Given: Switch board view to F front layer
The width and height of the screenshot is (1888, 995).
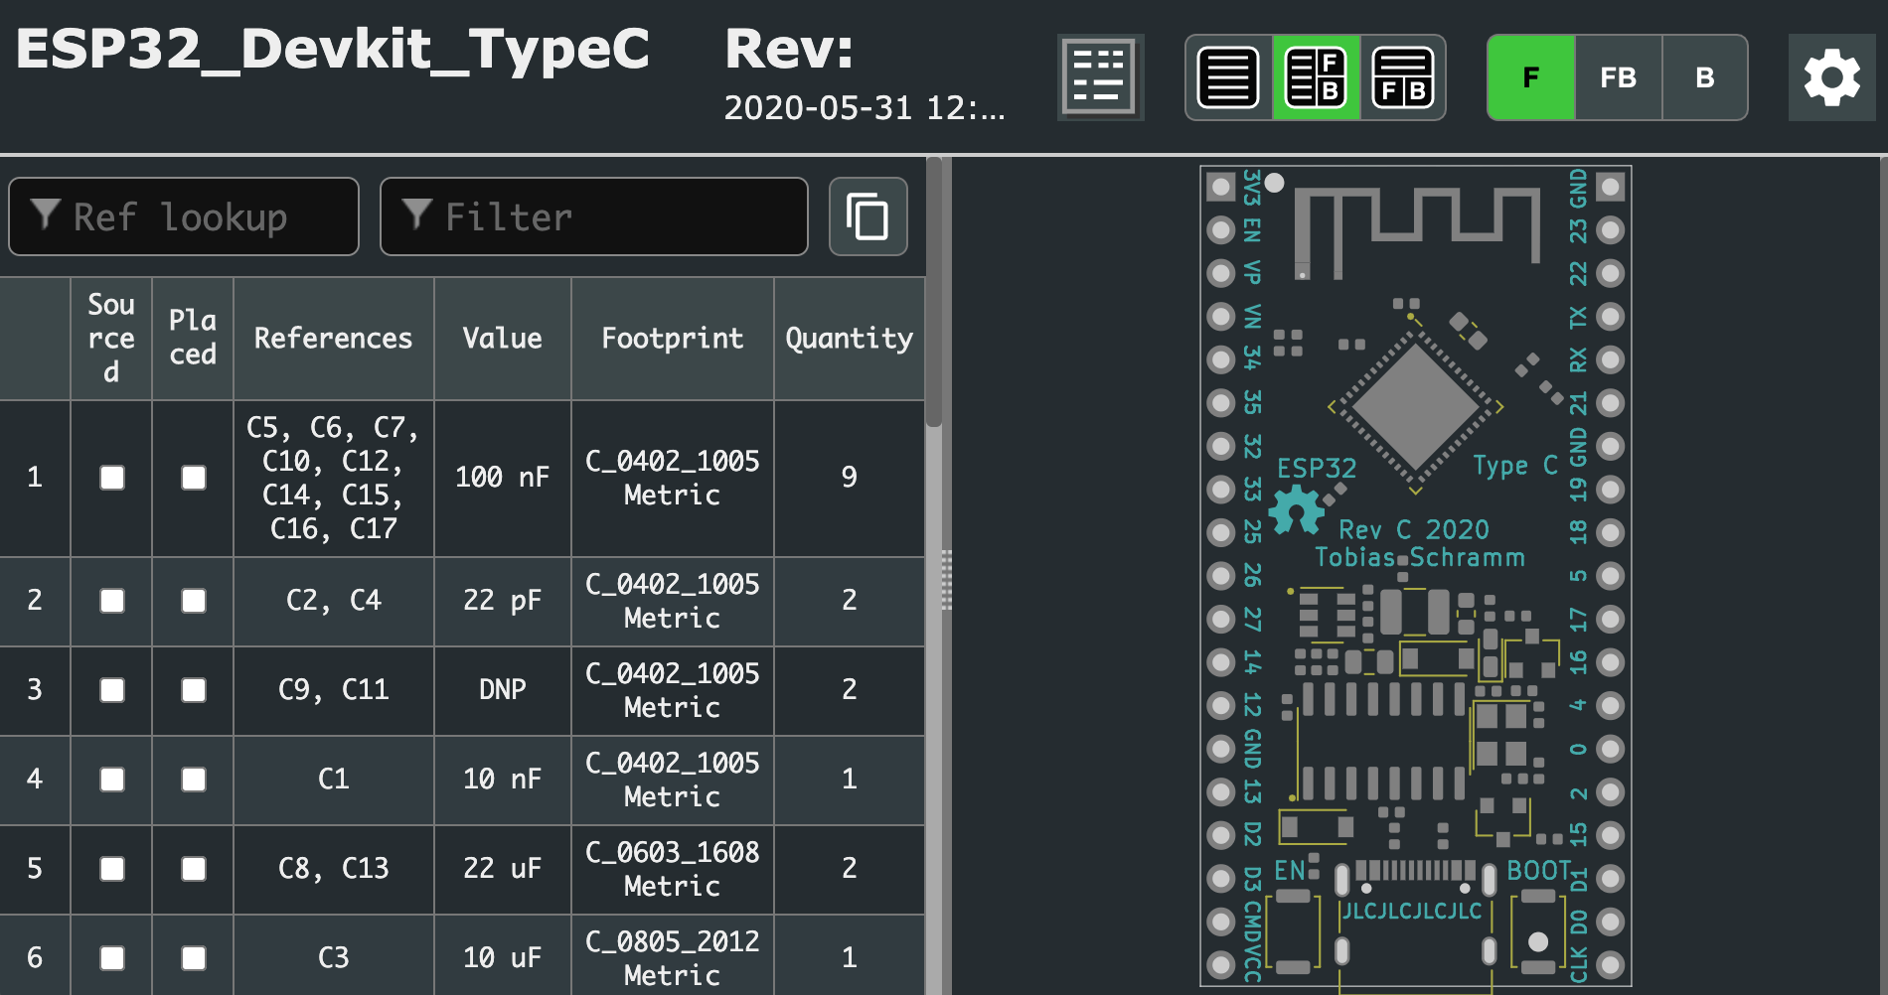Looking at the screenshot, I should click(1530, 77).
